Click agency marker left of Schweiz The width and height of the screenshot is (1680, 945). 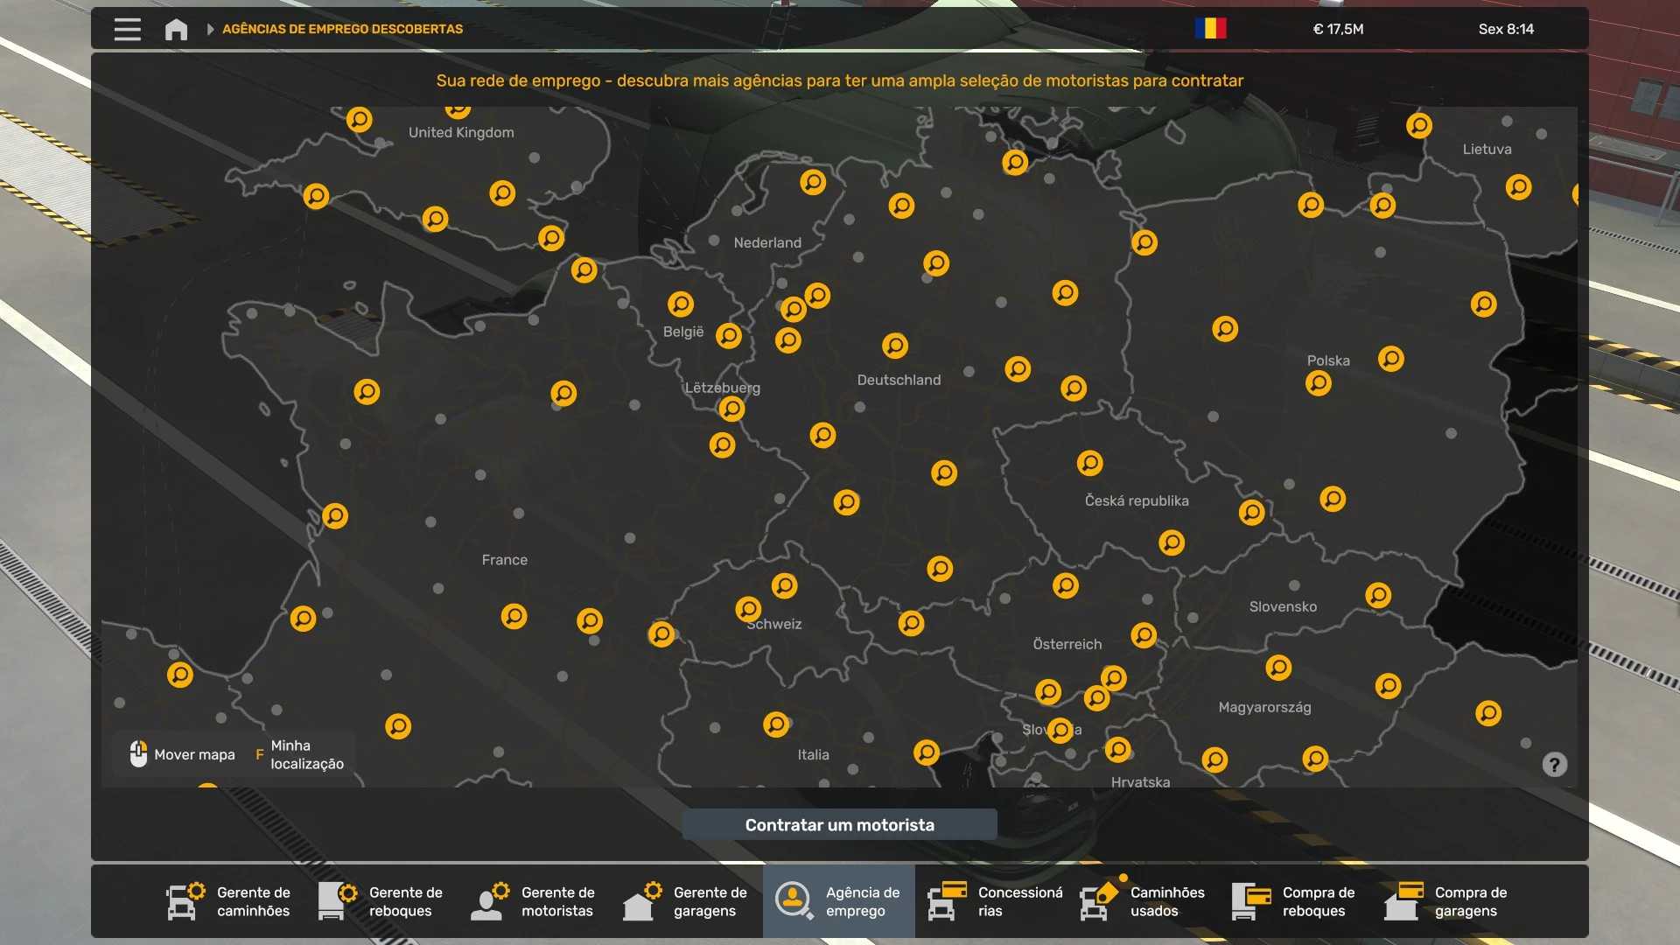tap(661, 633)
